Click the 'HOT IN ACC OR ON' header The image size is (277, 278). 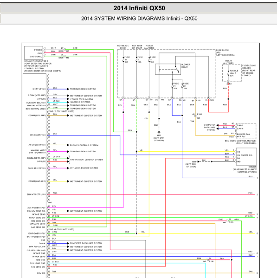click(123, 47)
